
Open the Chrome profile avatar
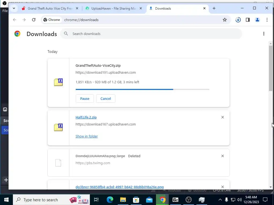click(257, 20)
